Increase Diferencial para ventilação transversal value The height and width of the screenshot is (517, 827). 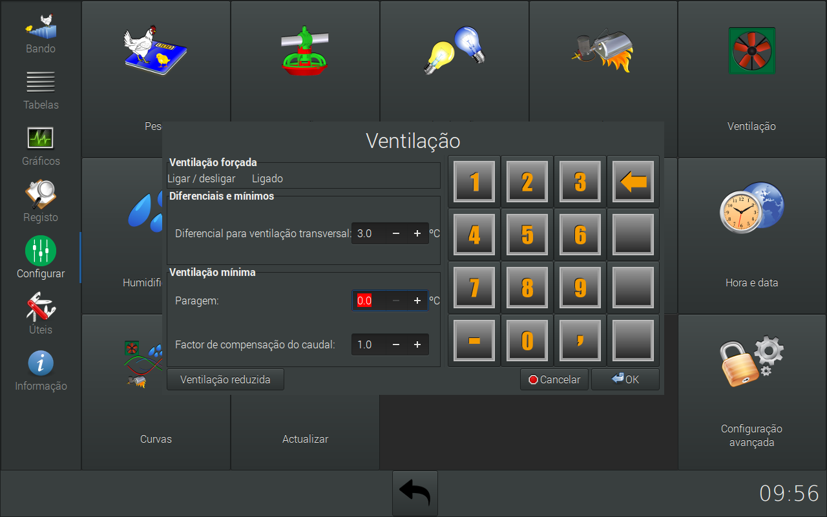point(417,233)
